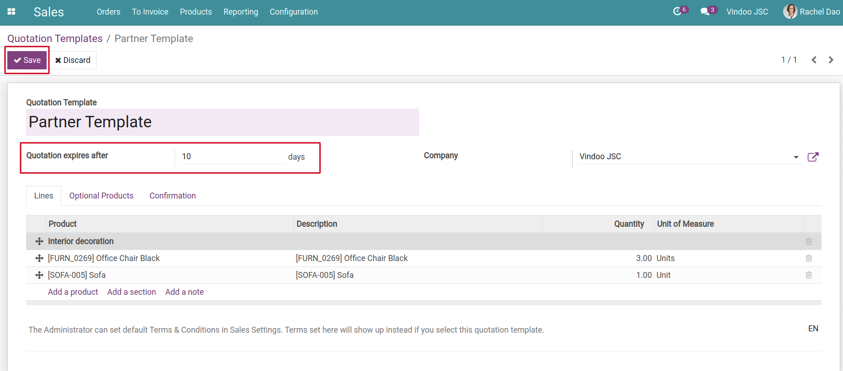Viewport: 843px width, 371px height.
Task: Open the apps grid menu icon
Action: point(11,12)
